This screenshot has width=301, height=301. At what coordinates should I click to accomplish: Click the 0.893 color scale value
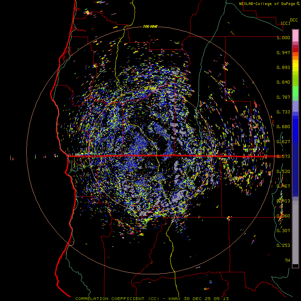(x=283, y=67)
